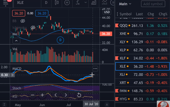The height and width of the screenshot is (107, 170).
Task: Toggle auto scale A button
Action: tap(107, 105)
